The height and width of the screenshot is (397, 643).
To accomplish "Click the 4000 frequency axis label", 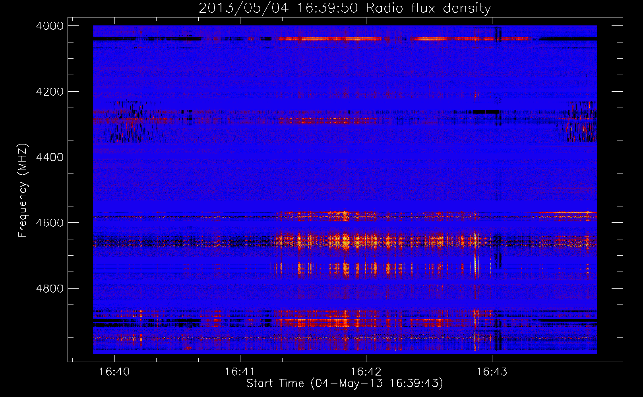I will point(50,26).
